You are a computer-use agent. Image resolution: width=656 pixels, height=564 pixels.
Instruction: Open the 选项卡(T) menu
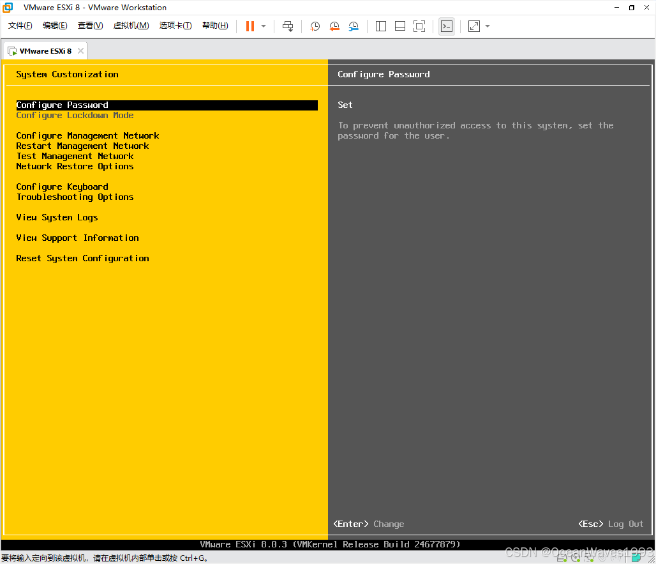click(x=175, y=26)
